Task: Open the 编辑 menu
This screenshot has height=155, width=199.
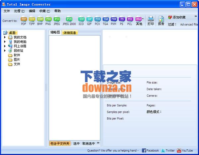Action: 32,11
